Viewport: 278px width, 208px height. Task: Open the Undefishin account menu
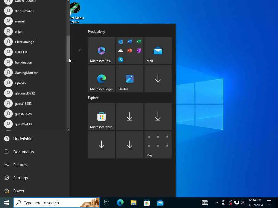pos(35,139)
